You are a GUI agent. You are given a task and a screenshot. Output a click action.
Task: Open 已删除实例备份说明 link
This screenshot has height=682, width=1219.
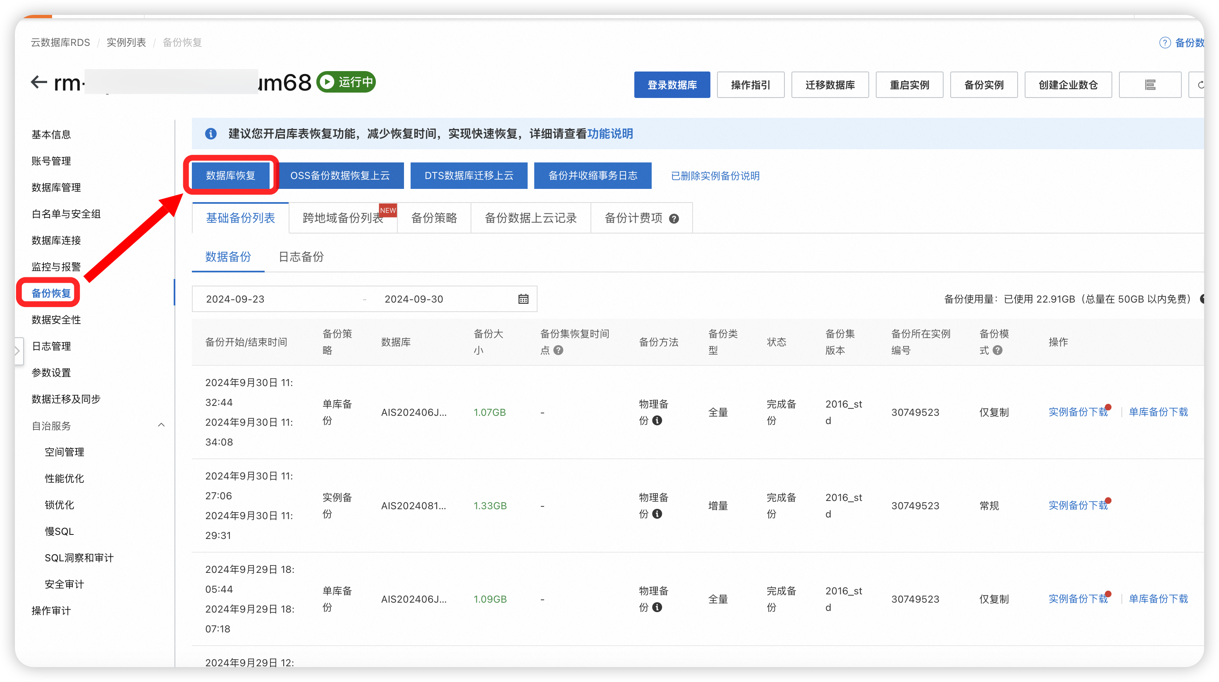coord(715,176)
